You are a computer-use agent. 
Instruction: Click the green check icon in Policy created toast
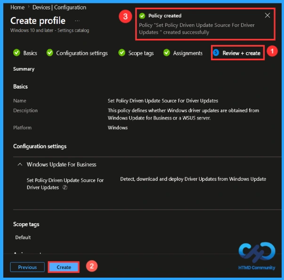pos(142,16)
